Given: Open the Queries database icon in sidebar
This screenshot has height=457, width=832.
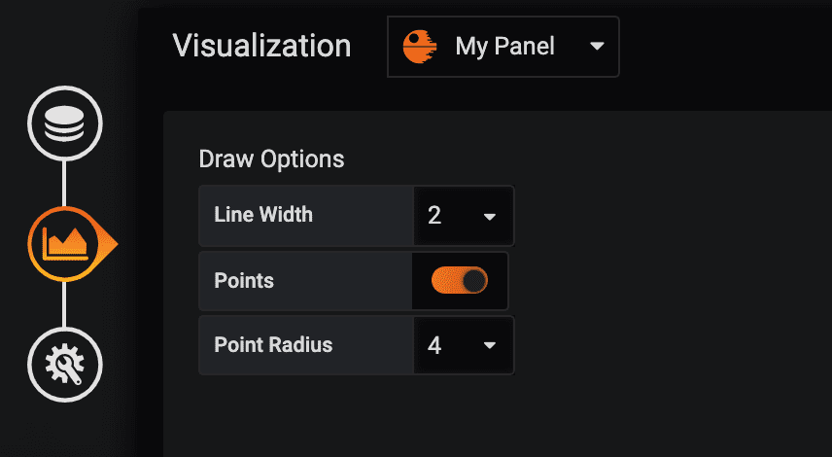Looking at the screenshot, I should tap(65, 123).
